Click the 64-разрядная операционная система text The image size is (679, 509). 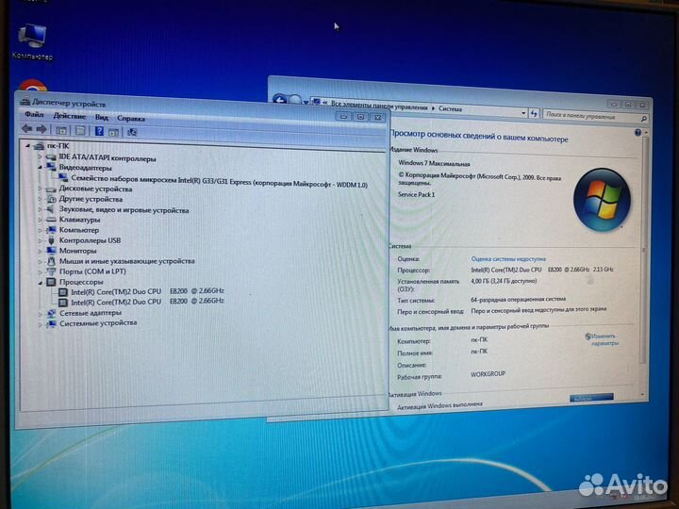point(518,299)
